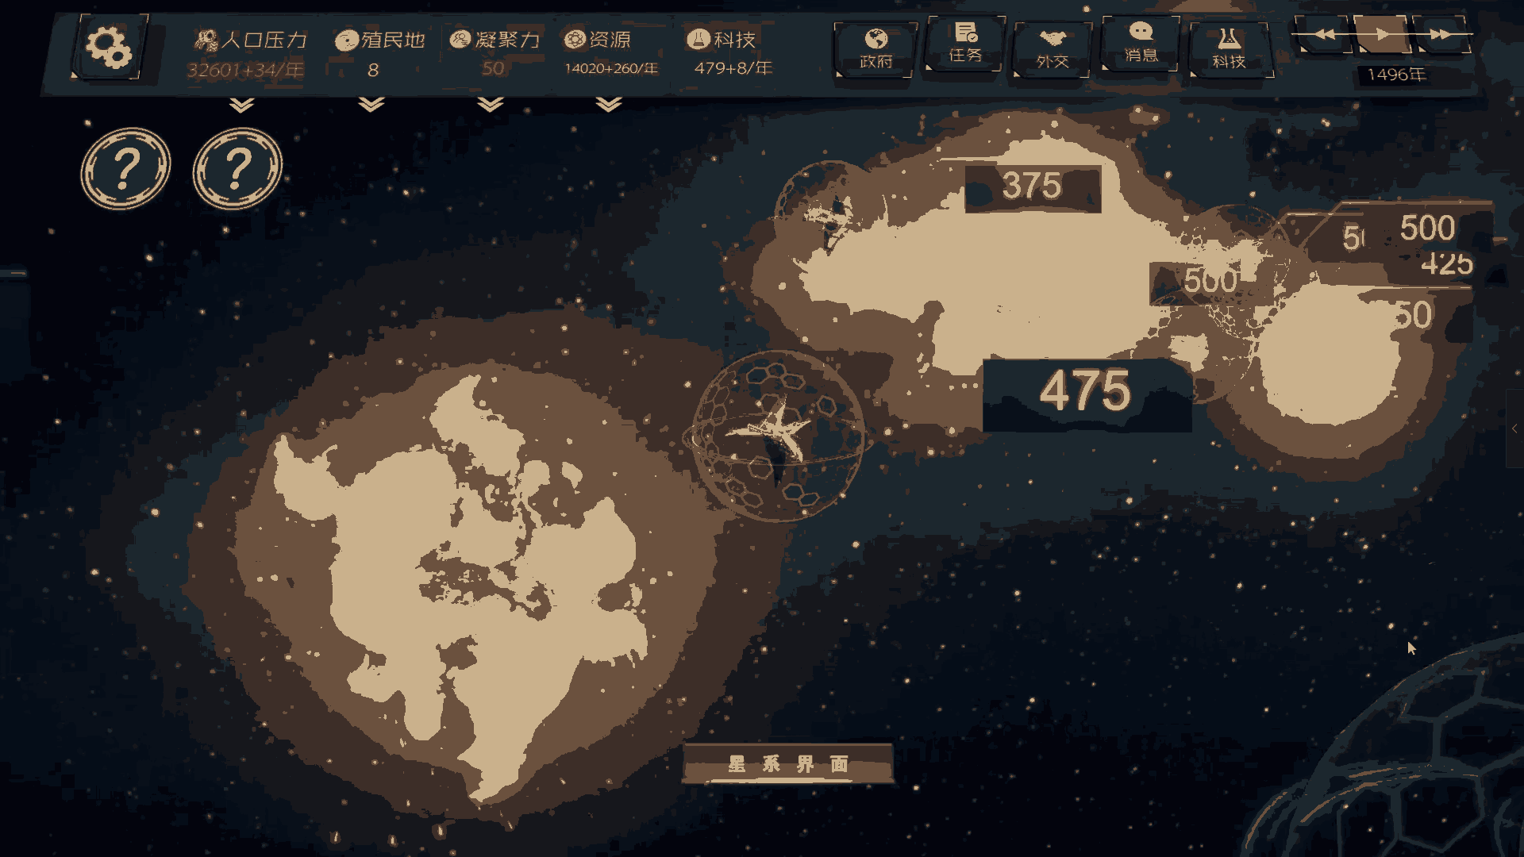The width and height of the screenshot is (1524, 857).
Task: Click the first question mark badge
Action: coord(125,168)
